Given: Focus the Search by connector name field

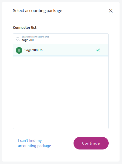Looking at the screenshot, I should click(61, 39).
